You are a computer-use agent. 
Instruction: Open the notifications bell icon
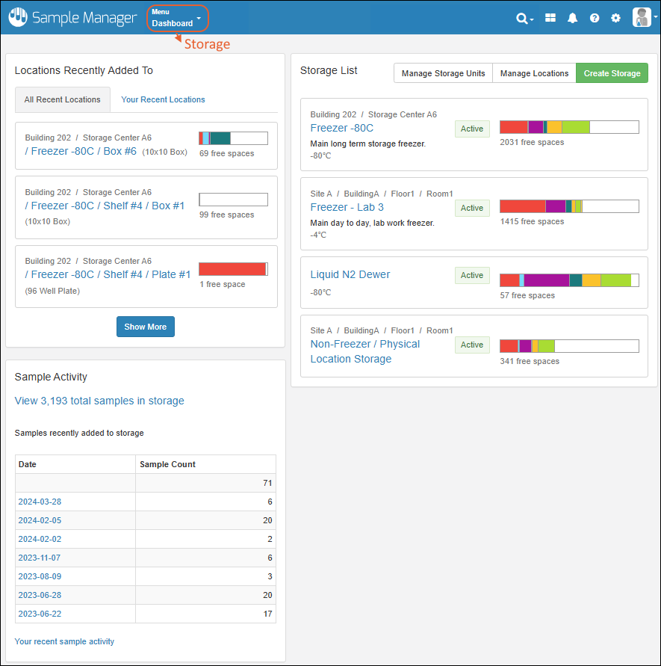(573, 18)
